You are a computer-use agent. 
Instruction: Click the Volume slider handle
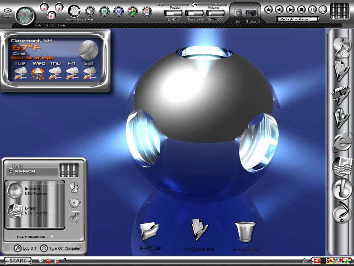[x=217, y=5]
